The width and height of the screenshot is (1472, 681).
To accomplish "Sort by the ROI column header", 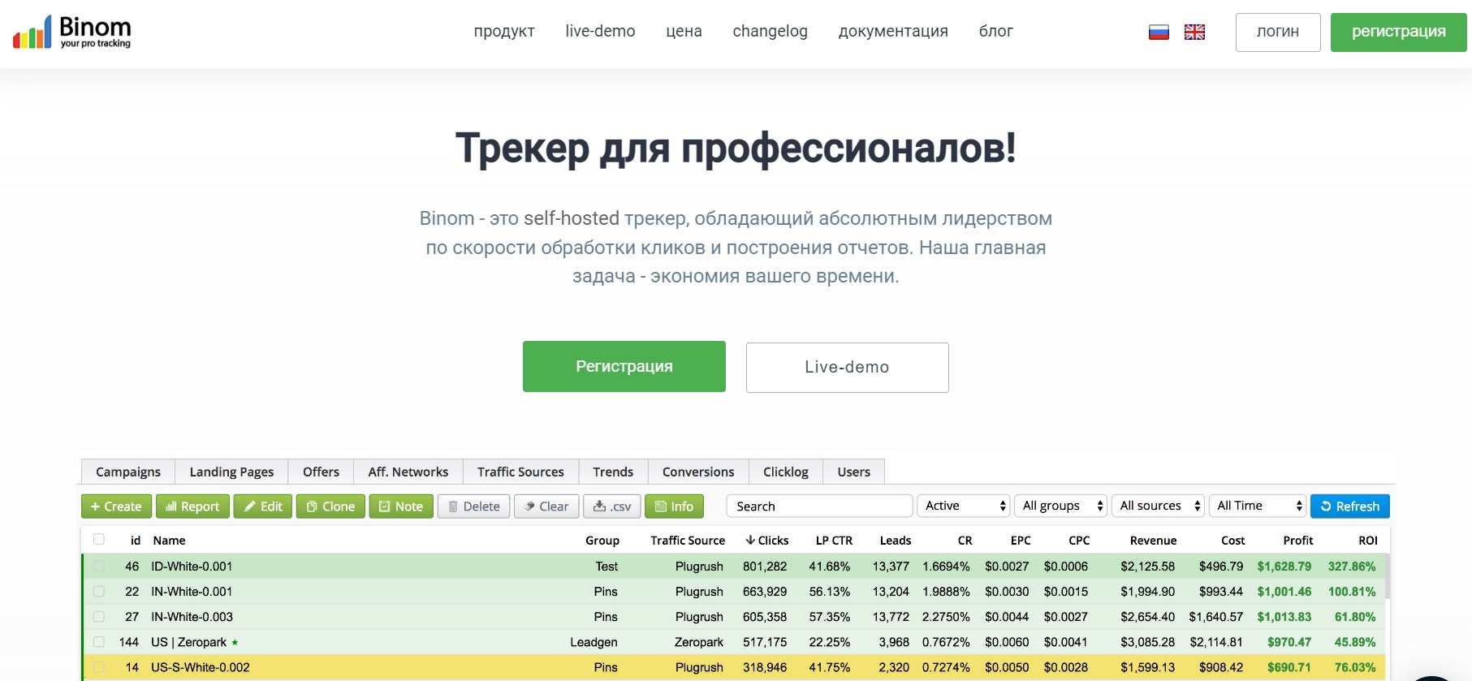I will point(1368,540).
